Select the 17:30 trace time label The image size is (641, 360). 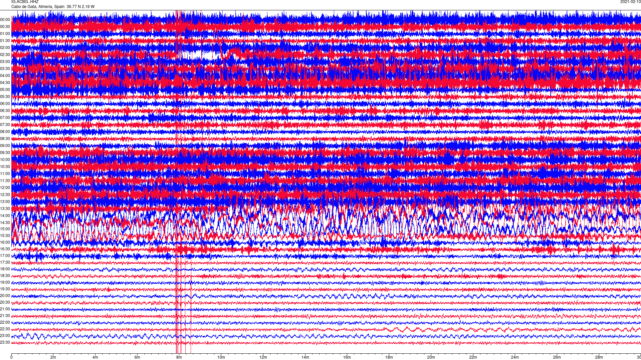tap(5, 262)
